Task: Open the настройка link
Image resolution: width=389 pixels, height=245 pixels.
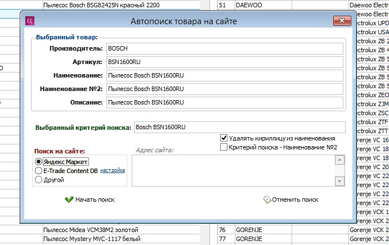Action: [x=113, y=170]
